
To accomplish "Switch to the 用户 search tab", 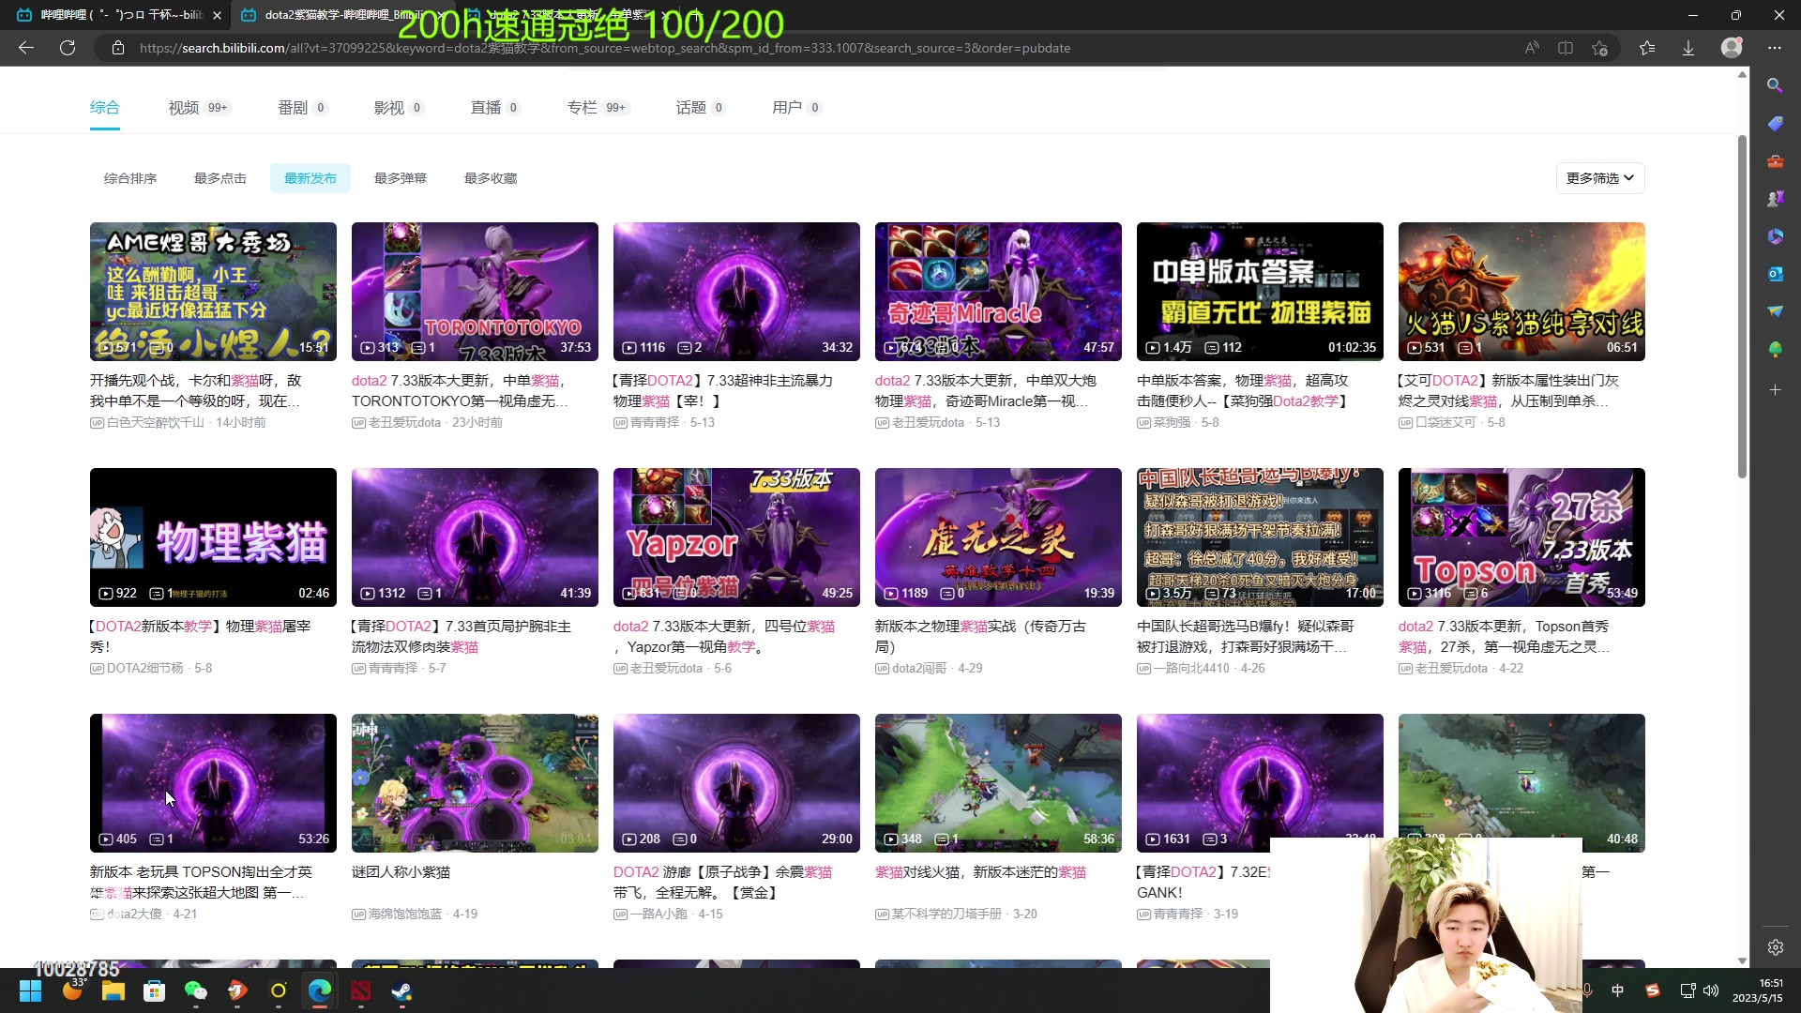I will (x=796, y=108).
